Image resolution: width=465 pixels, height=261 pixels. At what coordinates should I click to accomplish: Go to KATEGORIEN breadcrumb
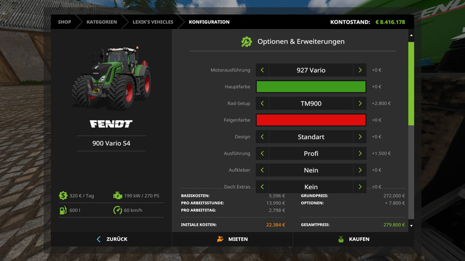102,22
